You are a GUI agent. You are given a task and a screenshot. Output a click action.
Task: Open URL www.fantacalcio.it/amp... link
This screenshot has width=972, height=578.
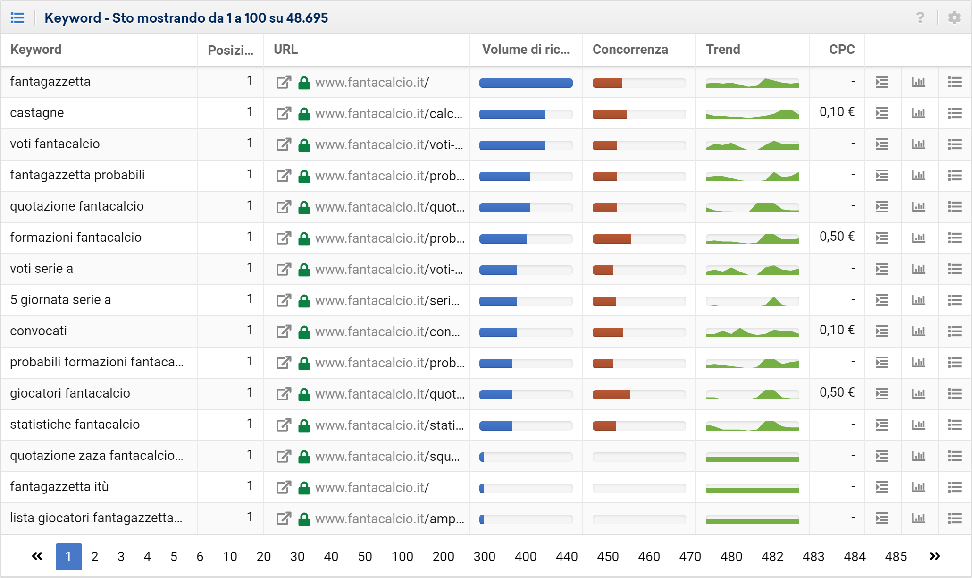pos(390,519)
